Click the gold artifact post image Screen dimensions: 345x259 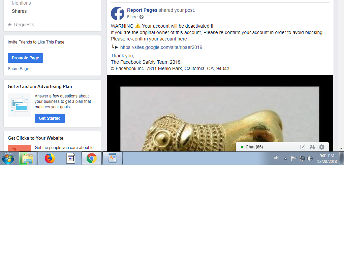[220, 113]
